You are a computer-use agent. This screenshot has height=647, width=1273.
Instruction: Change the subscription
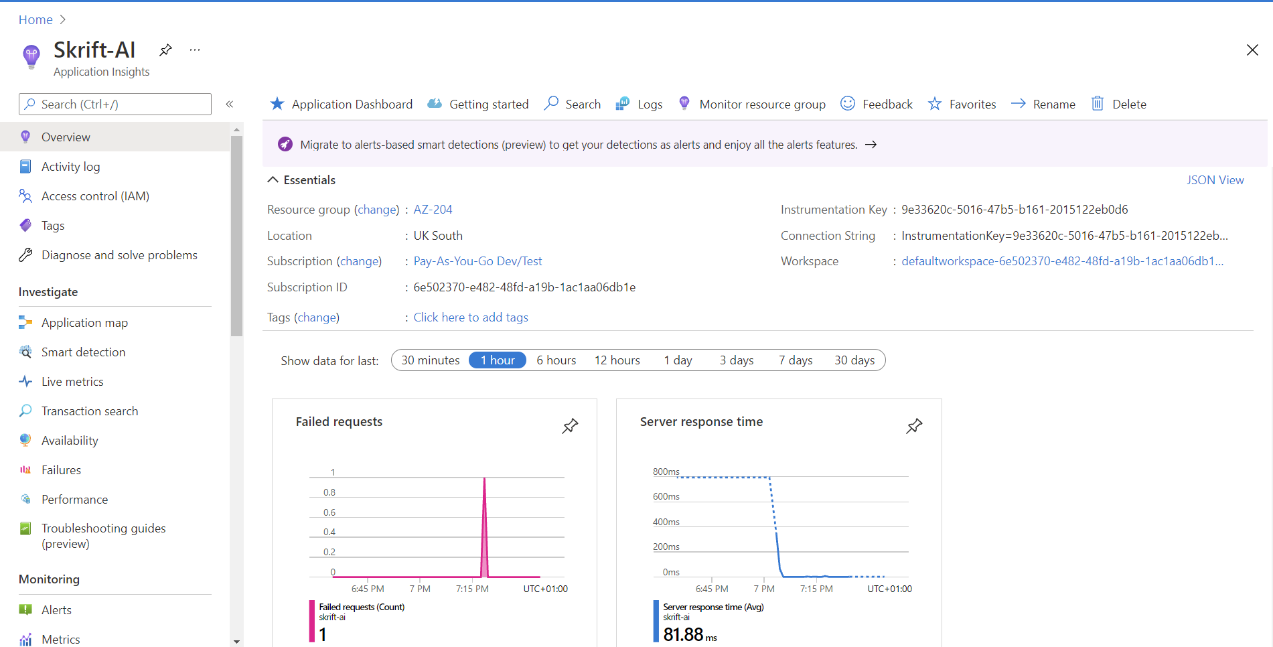360,261
